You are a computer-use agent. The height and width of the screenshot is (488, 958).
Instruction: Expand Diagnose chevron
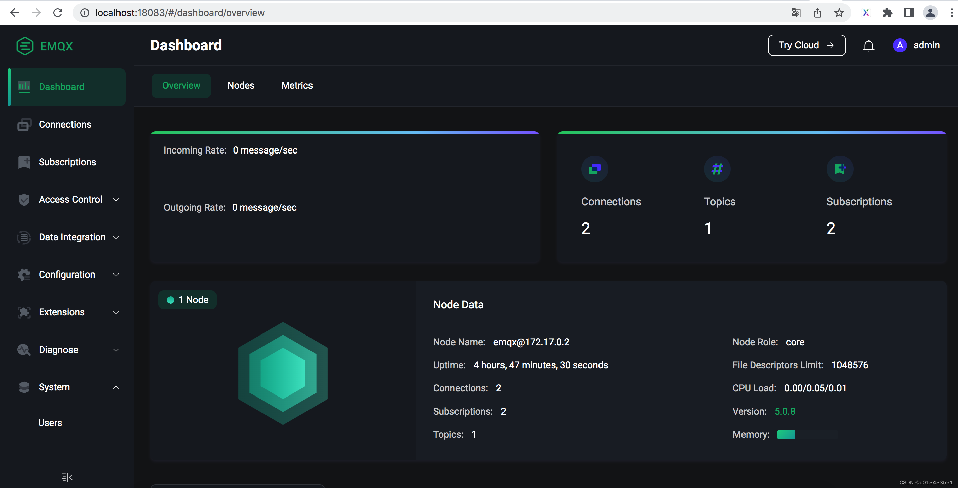(116, 350)
